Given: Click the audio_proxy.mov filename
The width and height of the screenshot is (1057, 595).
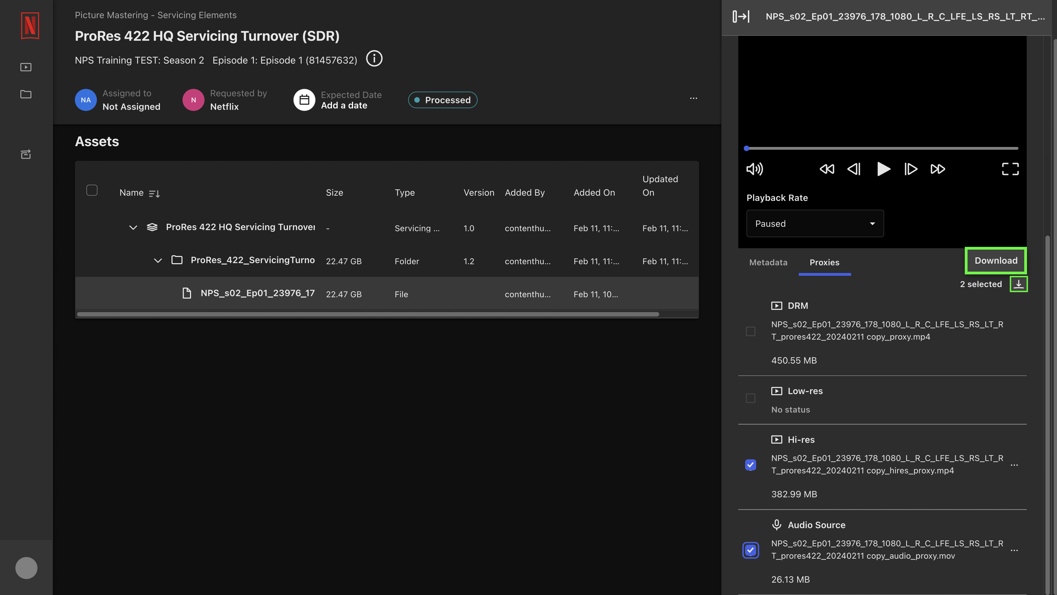Looking at the screenshot, I should pos(887,550).
